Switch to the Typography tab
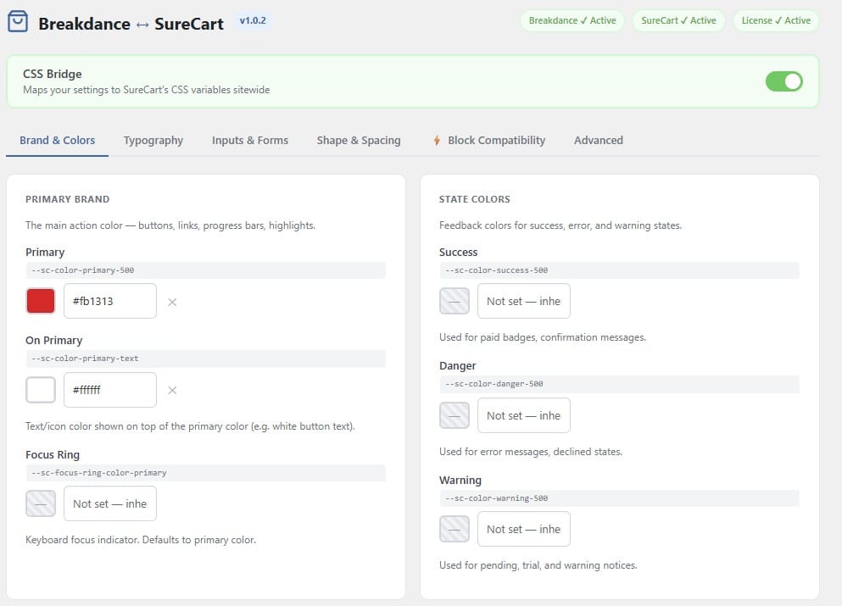The image size is (842, 606). point(153,141)
